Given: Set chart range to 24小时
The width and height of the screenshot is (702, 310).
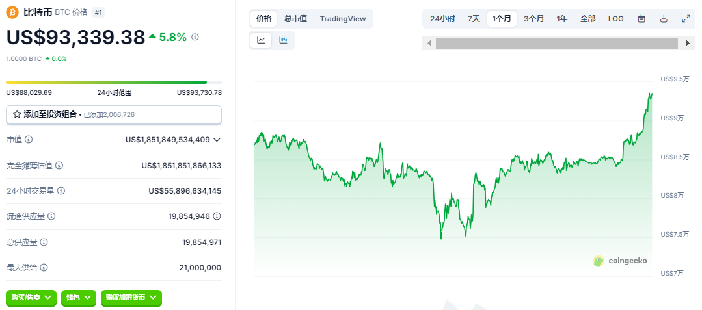Looking at the screenshot, I should click(x=442, y=19).
